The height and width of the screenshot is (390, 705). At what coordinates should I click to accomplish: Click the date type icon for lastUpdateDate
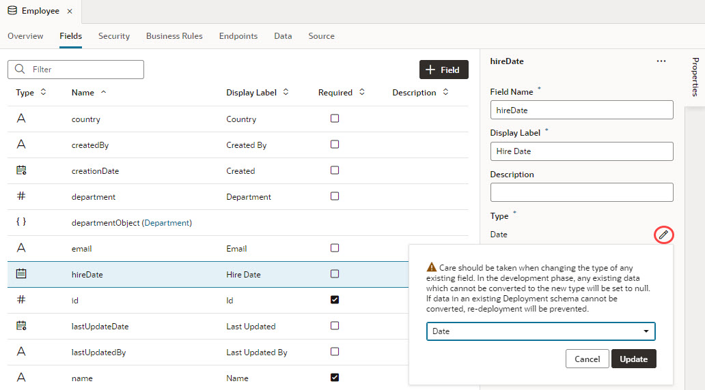pyautogui.click(x=21, y=326)
